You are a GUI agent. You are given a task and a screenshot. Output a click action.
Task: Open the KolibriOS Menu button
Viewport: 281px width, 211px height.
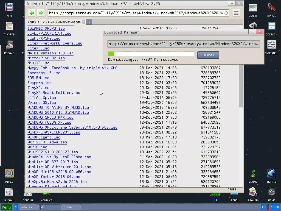7,207
